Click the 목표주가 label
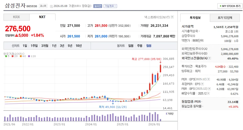 pyautogui.click(x=201, y=66)
